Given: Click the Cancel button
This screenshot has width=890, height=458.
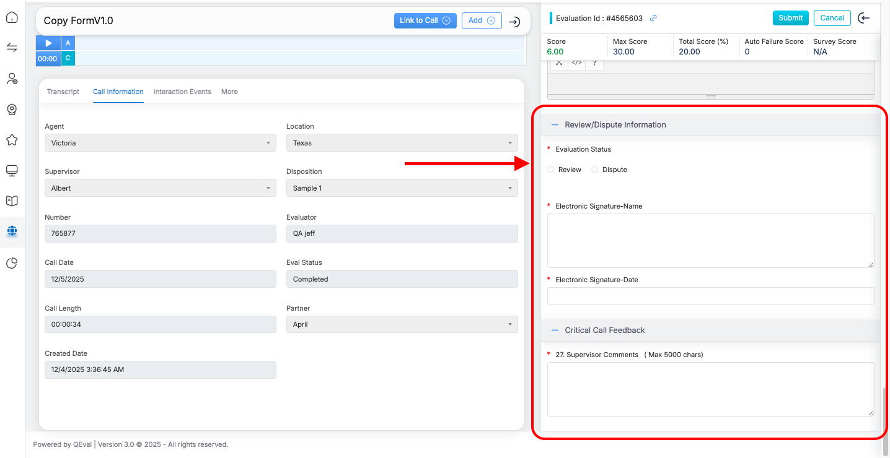Looking at the screenshot, I should [832, 18].
